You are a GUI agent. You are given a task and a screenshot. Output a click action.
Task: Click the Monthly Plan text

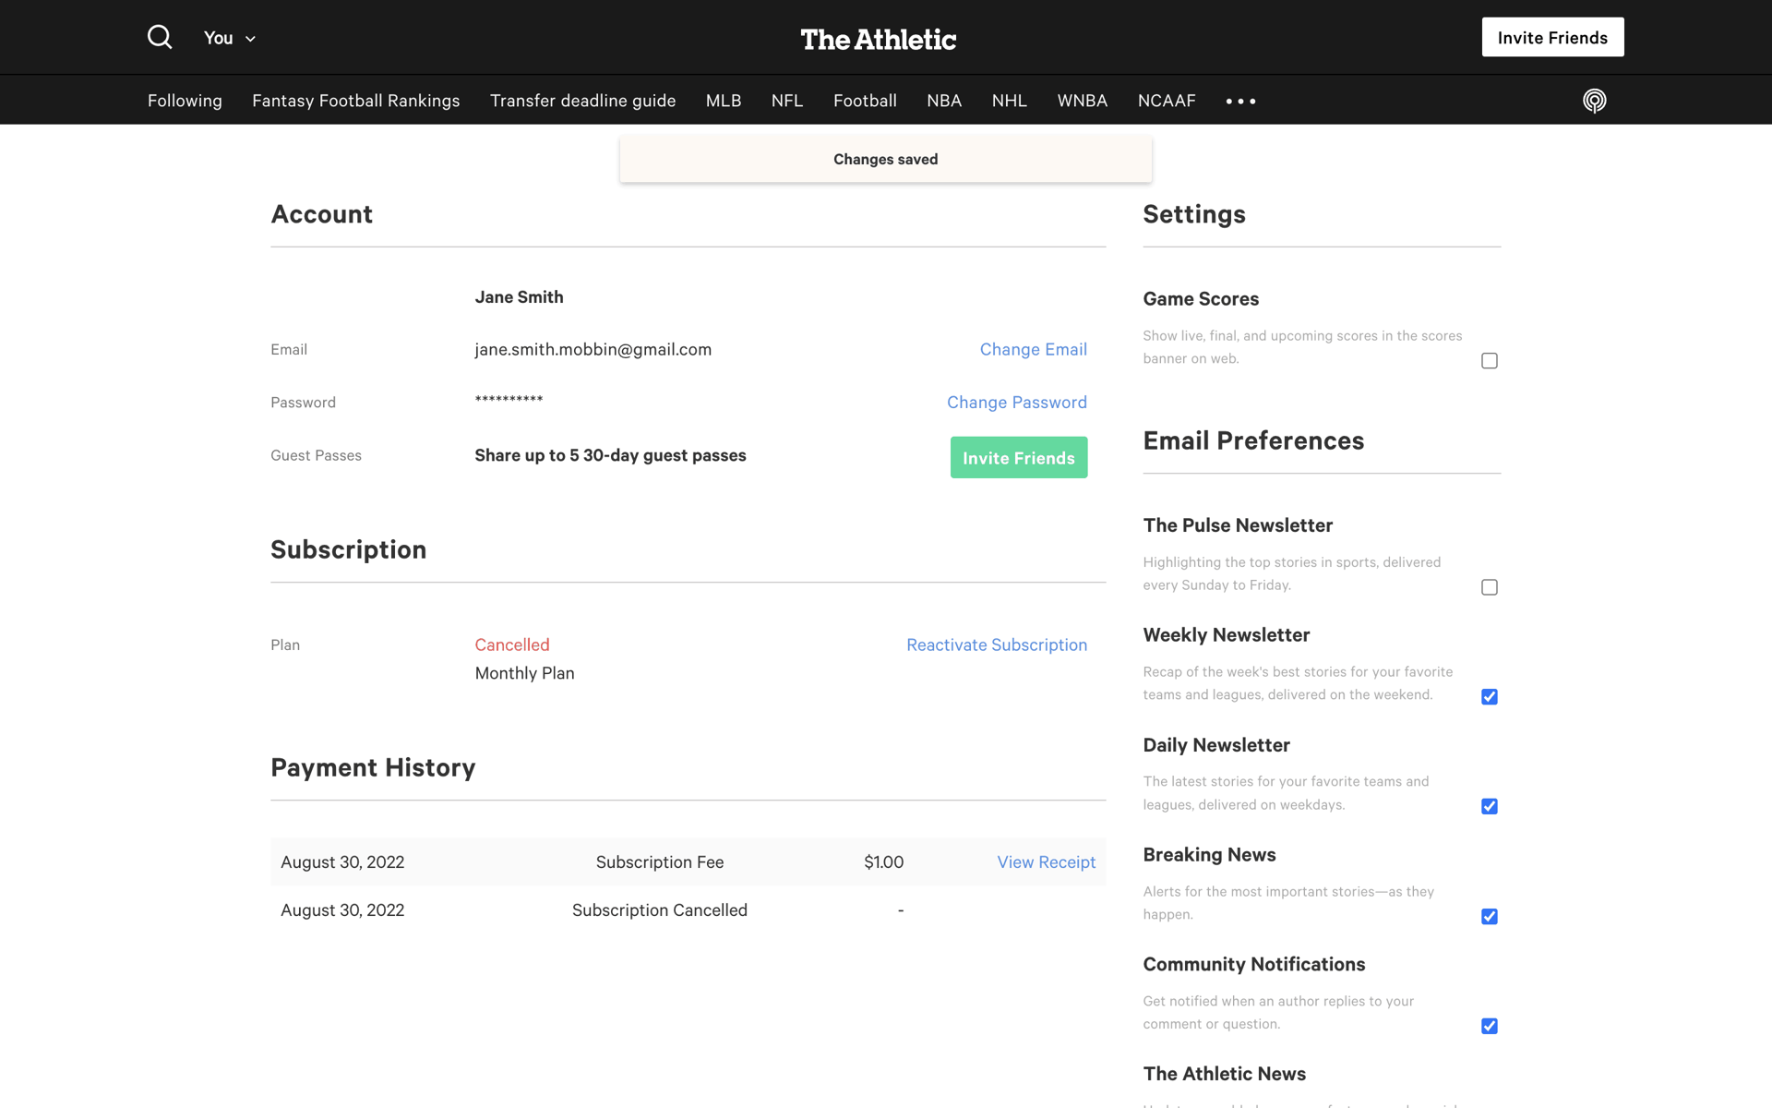coord(524,673)
